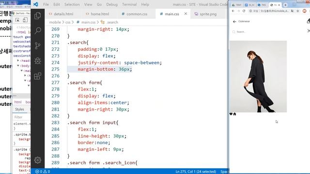Click the mobile breadcrumb segment

pos(55,22)
